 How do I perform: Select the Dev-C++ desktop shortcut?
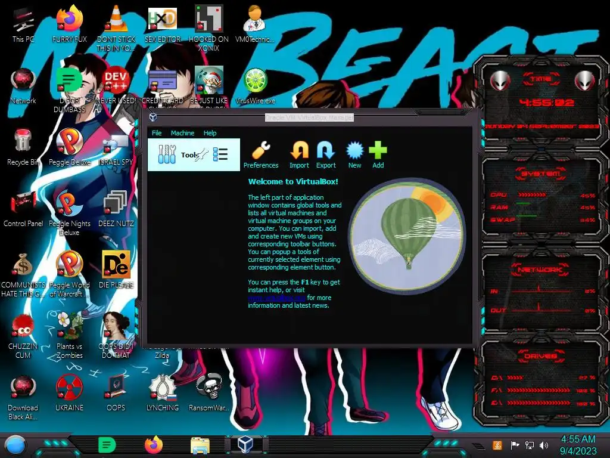pyautogui.click(x=116, y=86)
